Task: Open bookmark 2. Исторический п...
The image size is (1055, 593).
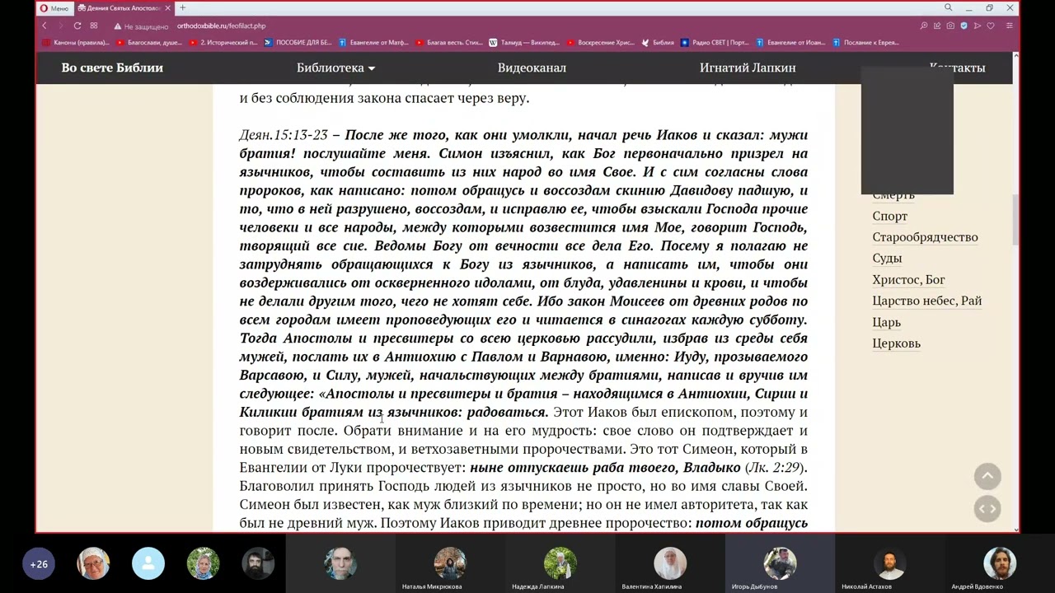Action: pos(223,42)
